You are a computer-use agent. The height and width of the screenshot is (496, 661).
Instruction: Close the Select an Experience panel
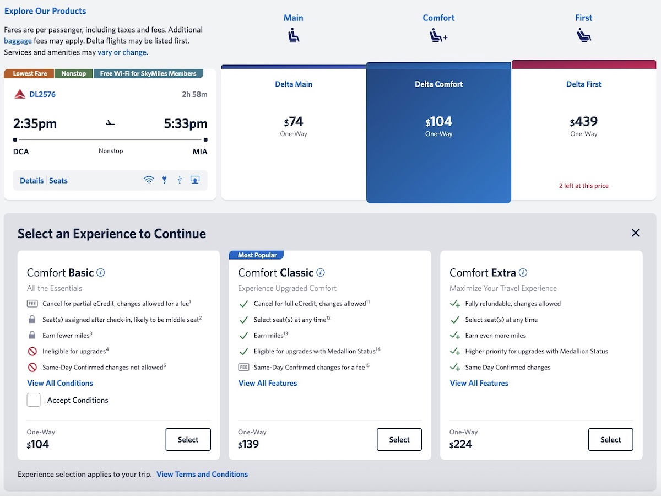click(636, 233)
